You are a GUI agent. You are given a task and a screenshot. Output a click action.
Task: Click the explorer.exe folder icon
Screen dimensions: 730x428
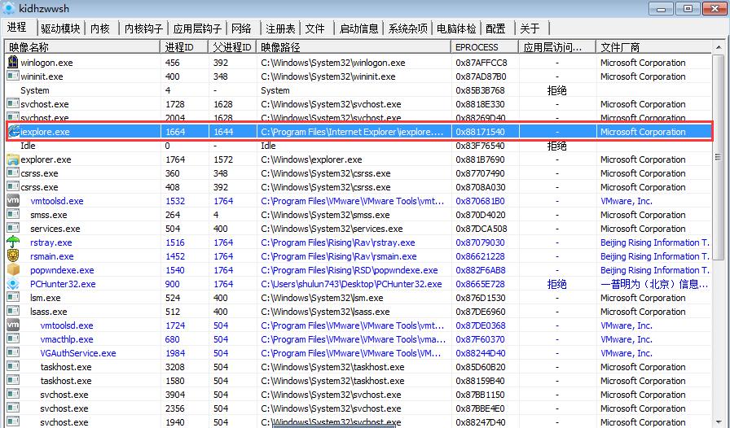[13, 159]
